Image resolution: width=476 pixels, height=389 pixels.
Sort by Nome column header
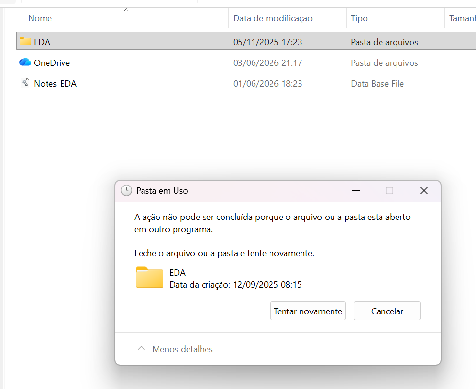[40, 18]
